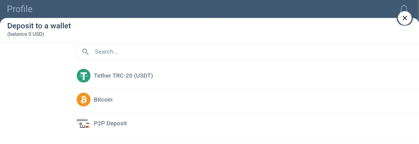Click the P2P Deposit card icon

(83, 123)
